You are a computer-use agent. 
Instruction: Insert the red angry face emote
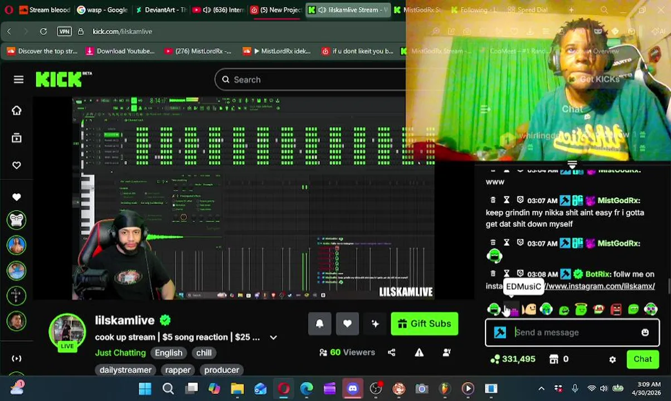[616, 309]
